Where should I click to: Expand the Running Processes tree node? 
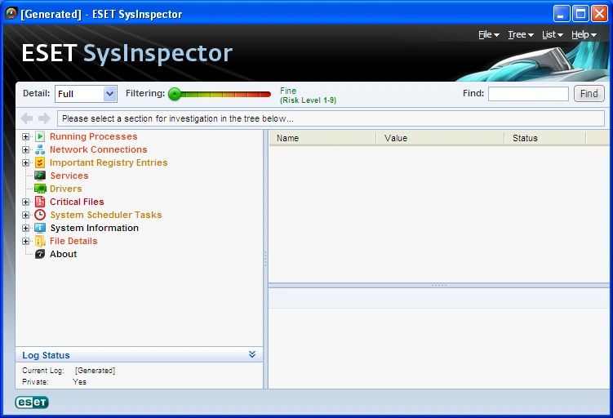pyautogui.click(x=26, y=136)
